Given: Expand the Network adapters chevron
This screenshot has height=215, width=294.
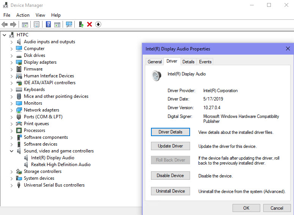Looking at the screenshot, I should (x=11, y=110).
